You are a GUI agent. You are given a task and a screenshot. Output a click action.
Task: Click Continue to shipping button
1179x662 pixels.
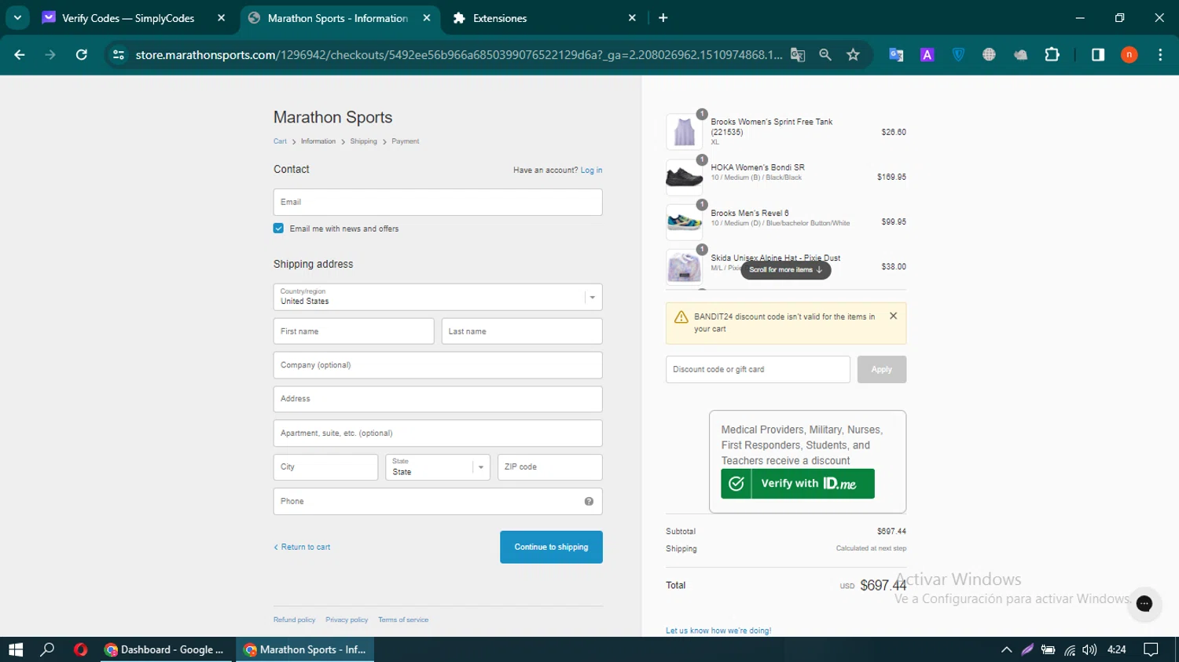(551, 547)
